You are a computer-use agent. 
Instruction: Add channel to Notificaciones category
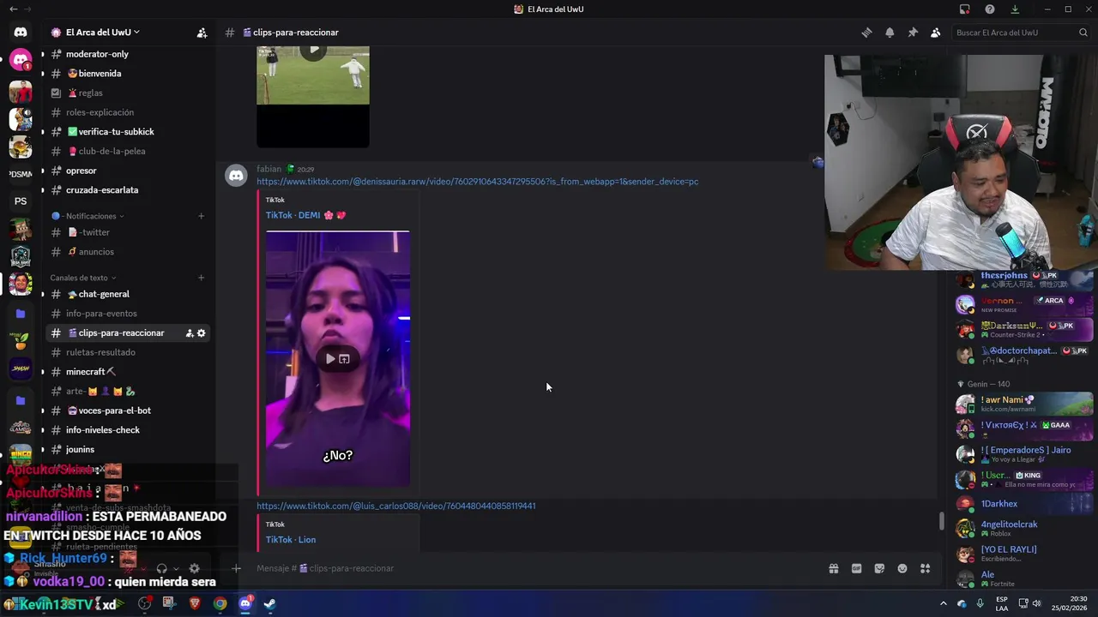(x=201, y=216)
